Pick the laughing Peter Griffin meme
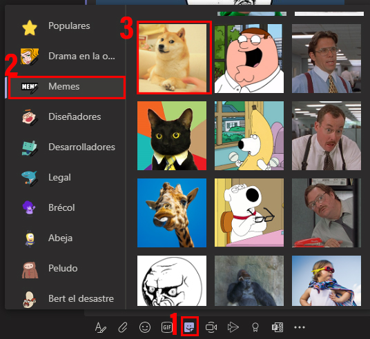 coord(249,59)
